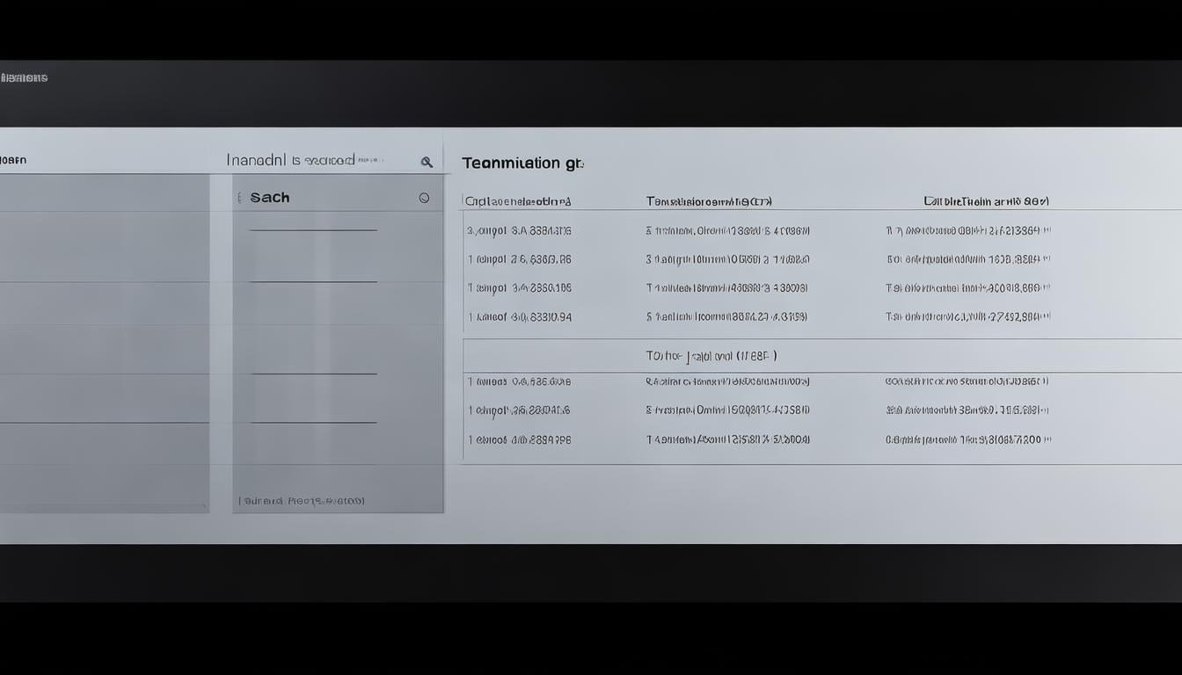Sort by the last table column header
Viewport: 1182px width, 675px height.
[986, 201]
